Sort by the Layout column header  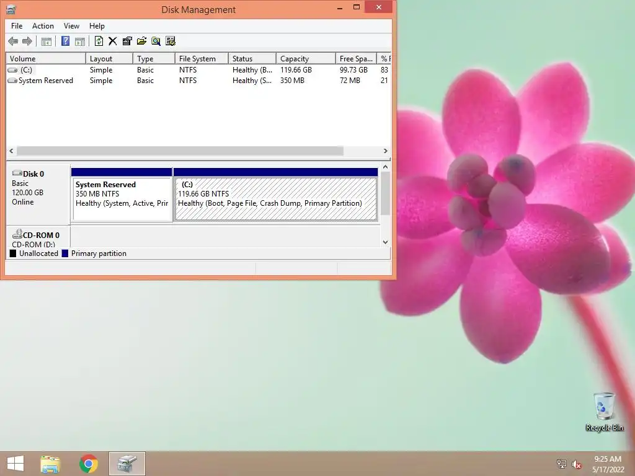(x=109, y=59)
